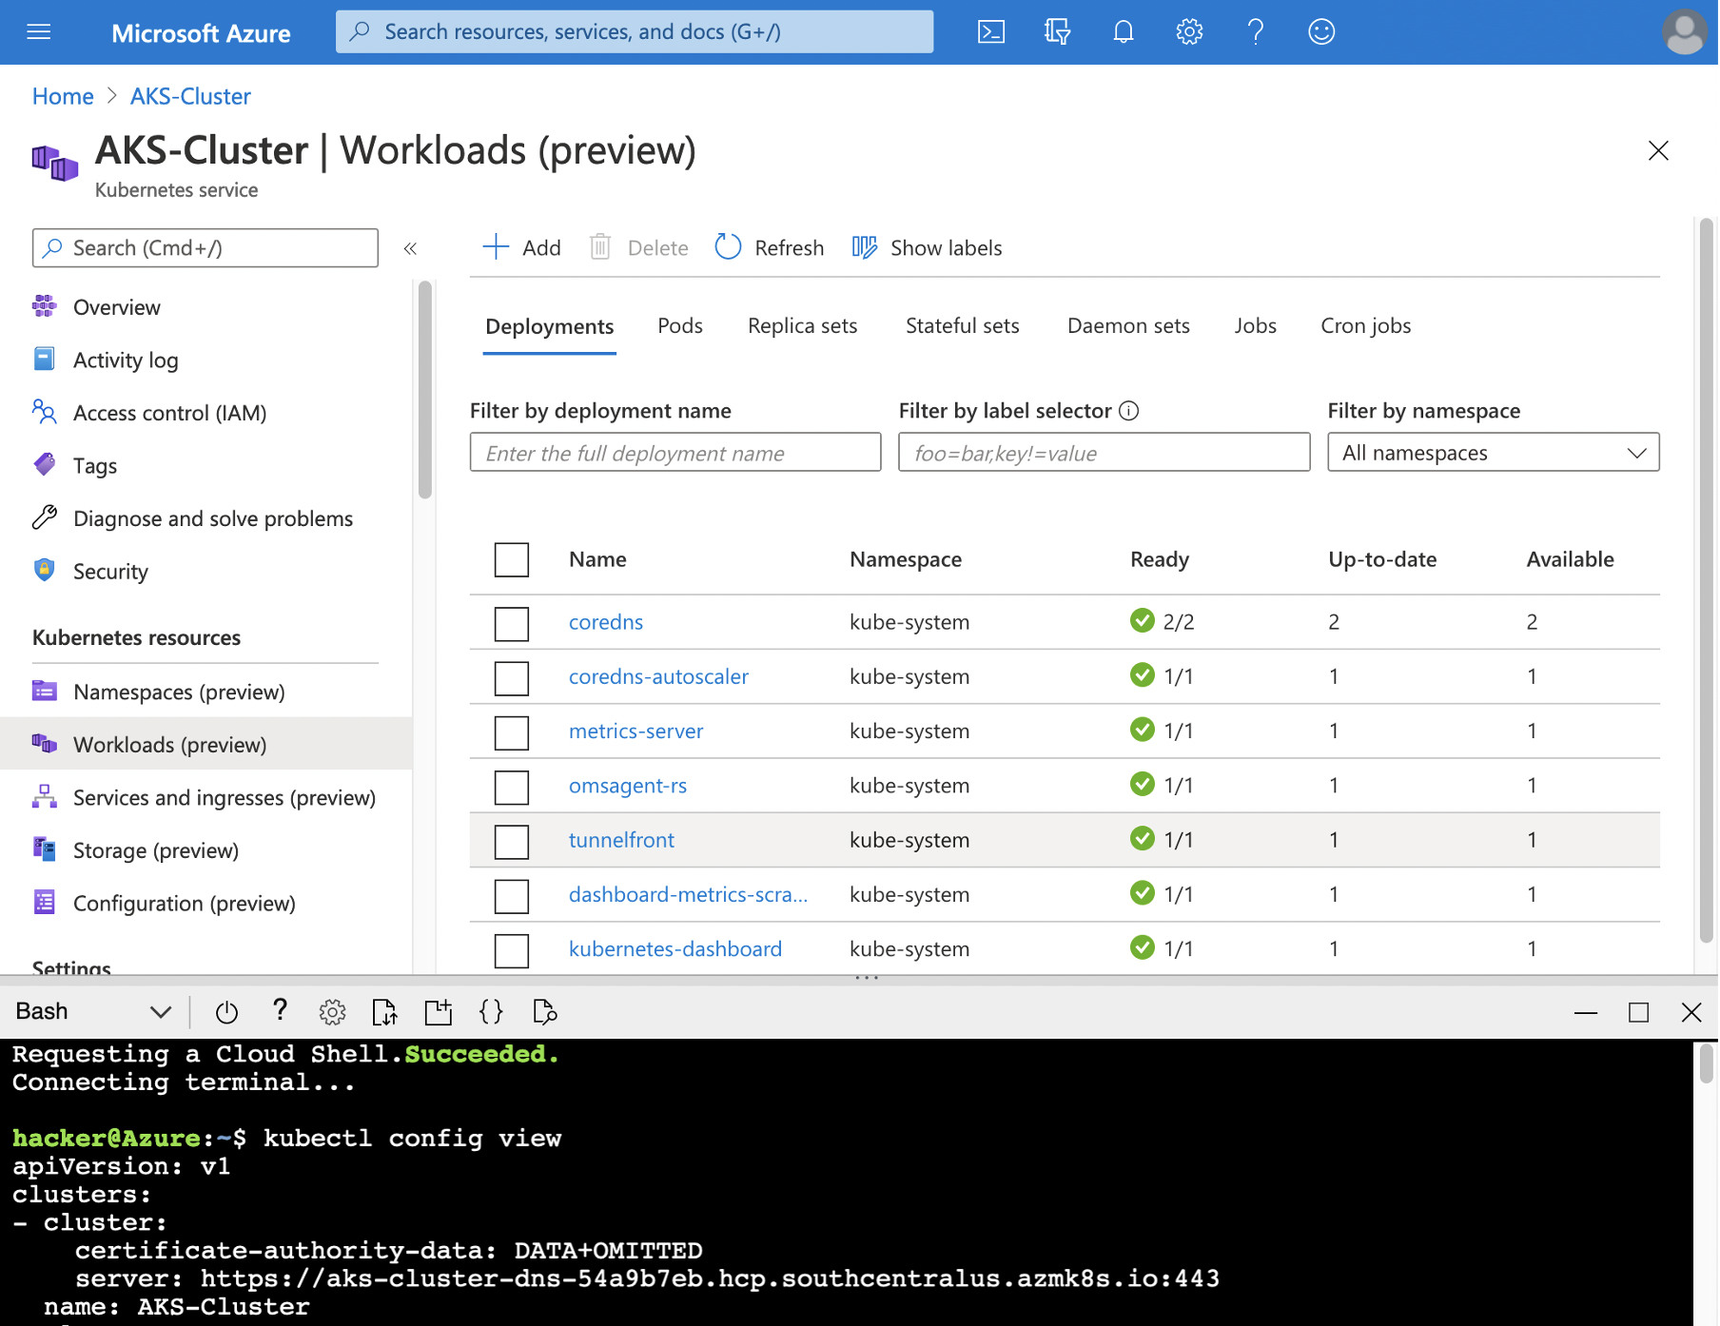Launch Cloud Shell from the top bar
Screen dimensions: 1720x1326
991,32
